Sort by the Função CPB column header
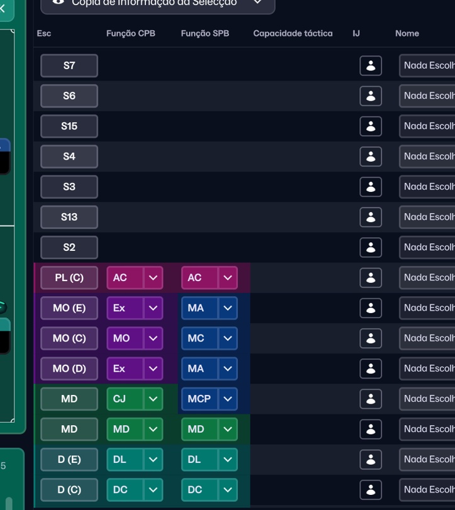Screen dimensions: 455x510 pyautogui.click(x=131, y=33)
